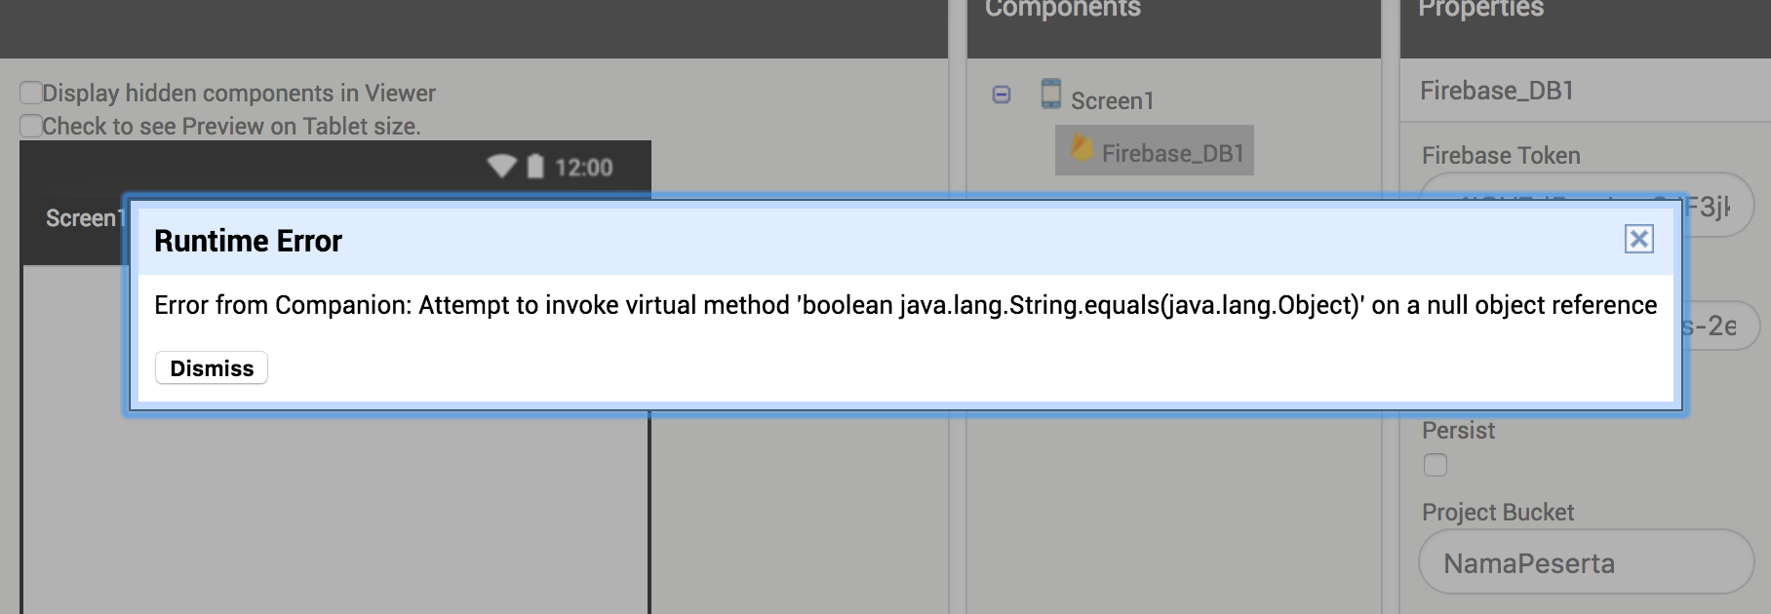
Task: Close the Runtime Error dialog with X
Action: [1638, 239]
